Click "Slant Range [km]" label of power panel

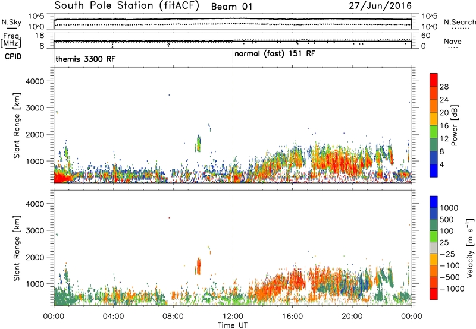pyautogui.click(x=17, y=125)
